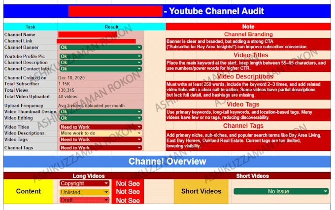335x210 pixels.
Task: Click the Not See cell beside Draft
Action: pos(128,200)
